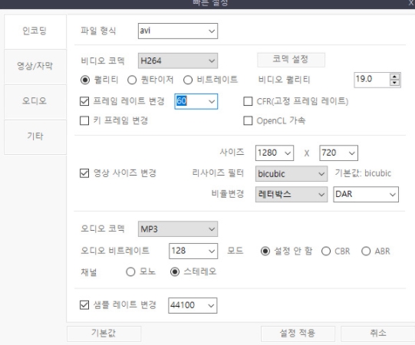
Task: Open sample rate 44100 dropdown
Action: pyautogui.click(x=193, y=306)
